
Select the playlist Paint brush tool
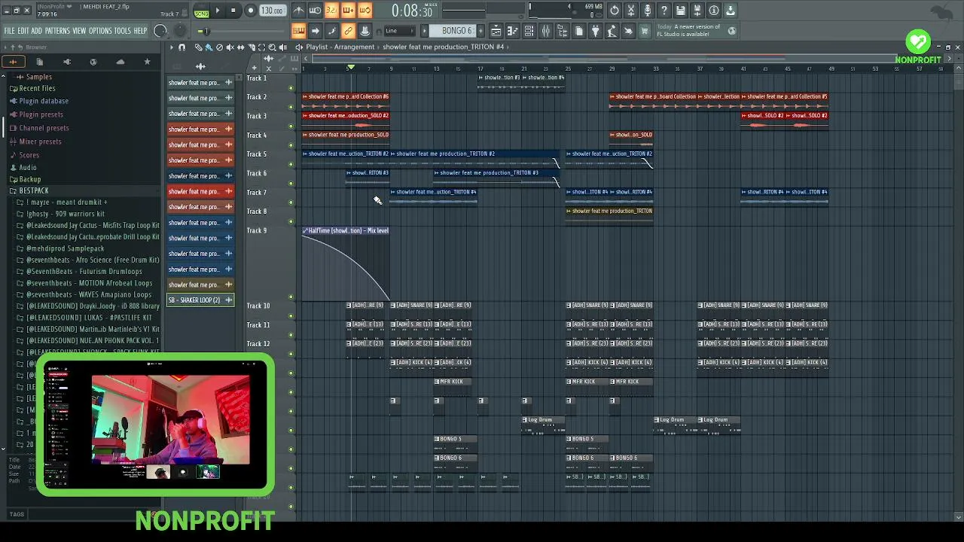coord(209,47)
